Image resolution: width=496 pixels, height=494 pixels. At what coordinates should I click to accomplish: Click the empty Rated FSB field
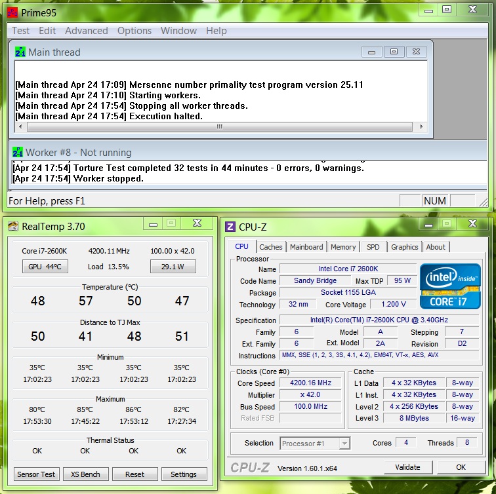(310, 418)
